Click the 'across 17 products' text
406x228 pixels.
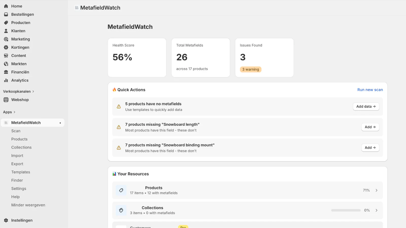pos(192,69)
